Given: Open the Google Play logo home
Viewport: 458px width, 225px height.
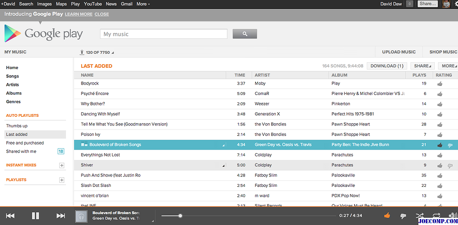Looking at the screenshot, I should [x=44, y=34].
